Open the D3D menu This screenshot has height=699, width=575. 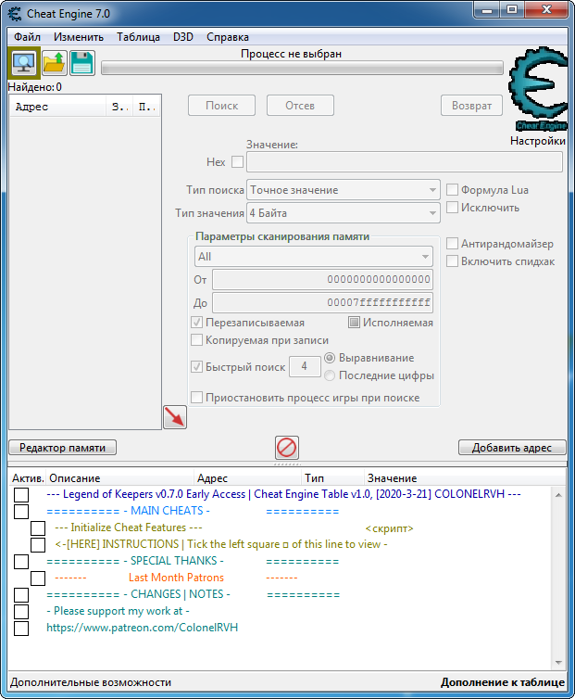point(183,37)
